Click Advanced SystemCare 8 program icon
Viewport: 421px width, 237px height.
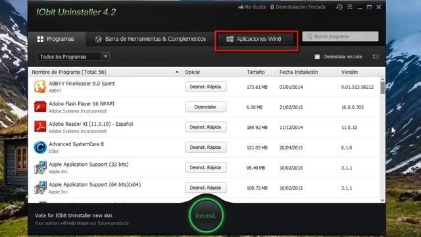(x=40, y=147)
